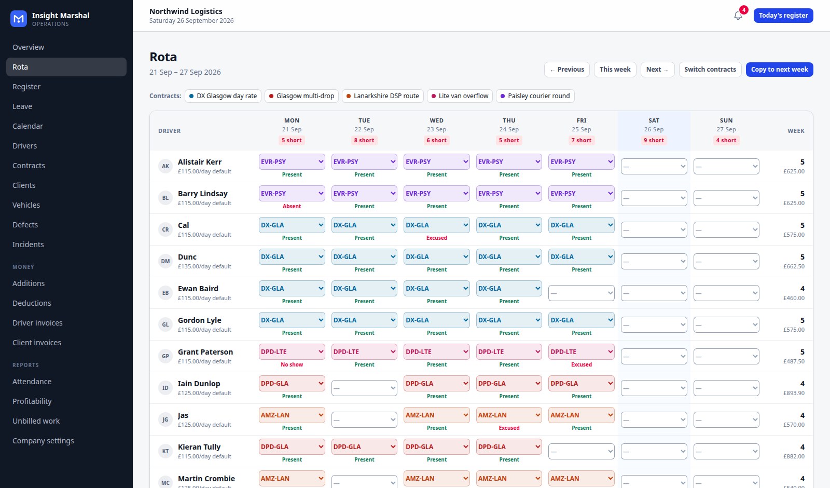Select the Glasgow multi-drop contract chip
Screen dimensions: 830x488
[x=301, y=96]
